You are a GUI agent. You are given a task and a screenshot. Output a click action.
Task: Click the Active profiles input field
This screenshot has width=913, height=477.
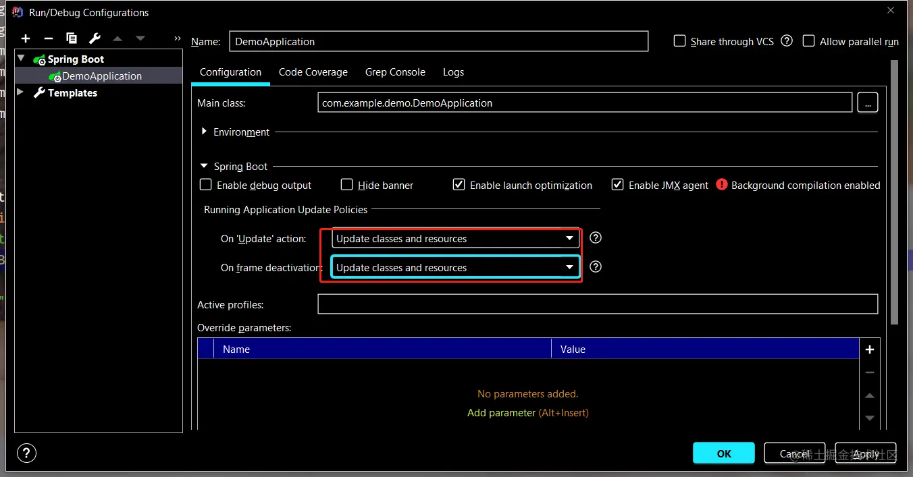pos(598,304)
